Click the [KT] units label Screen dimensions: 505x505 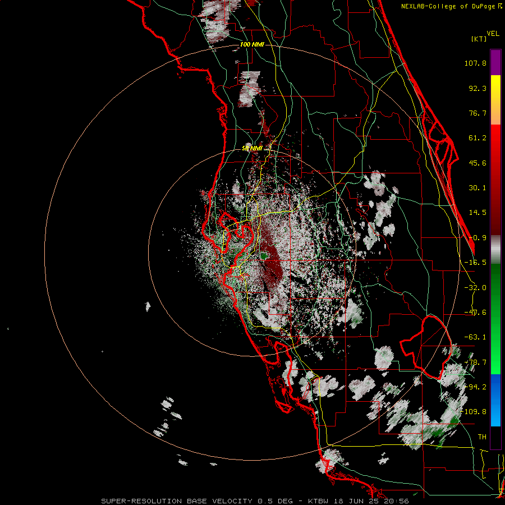(479, 39)
